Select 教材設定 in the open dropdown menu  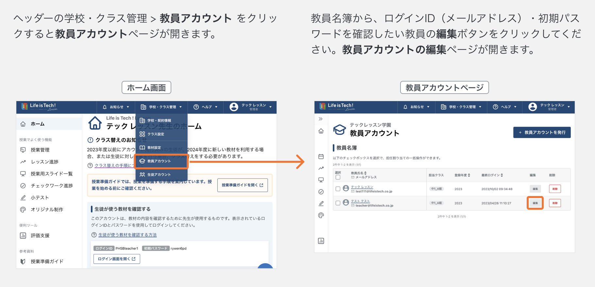click(x=161, y=148)
